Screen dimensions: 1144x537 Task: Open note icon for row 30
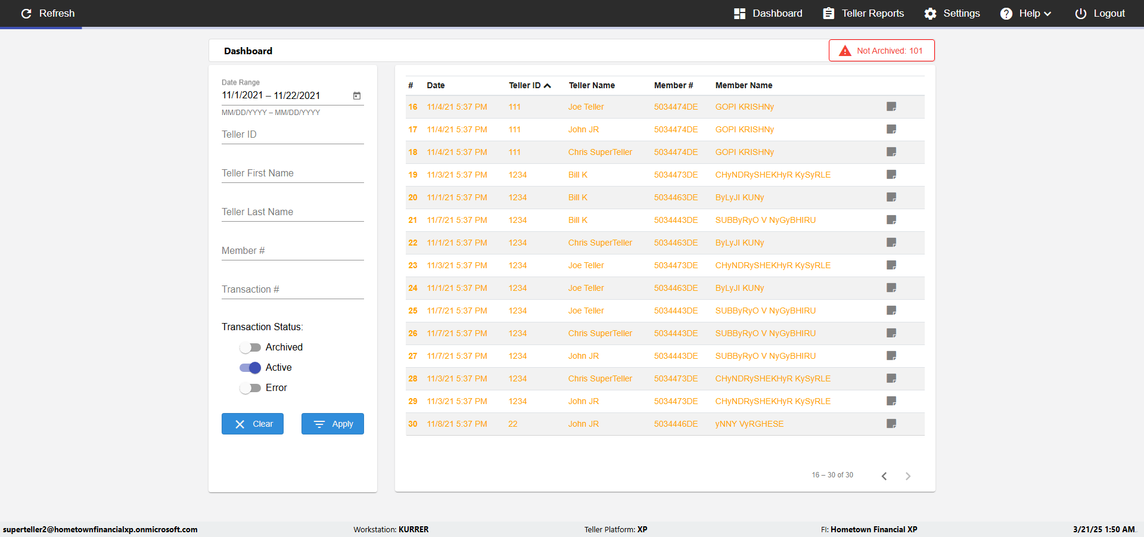[x=891, y=424]
